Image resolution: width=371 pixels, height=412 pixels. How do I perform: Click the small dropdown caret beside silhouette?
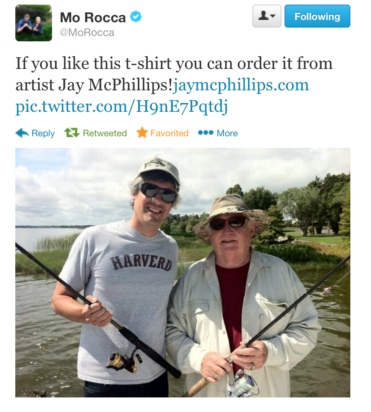(x=273, y=16)
